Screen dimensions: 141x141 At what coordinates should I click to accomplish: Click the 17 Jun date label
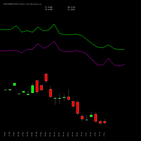point(104,134)
